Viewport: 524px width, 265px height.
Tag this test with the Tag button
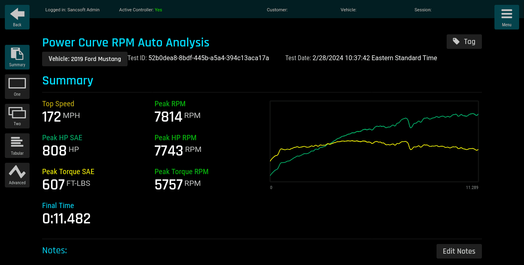pos(464,42)
